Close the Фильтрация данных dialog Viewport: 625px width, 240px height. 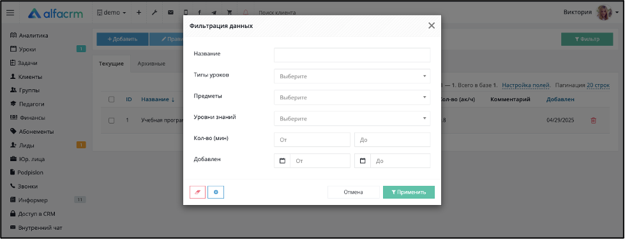[432, 26]
